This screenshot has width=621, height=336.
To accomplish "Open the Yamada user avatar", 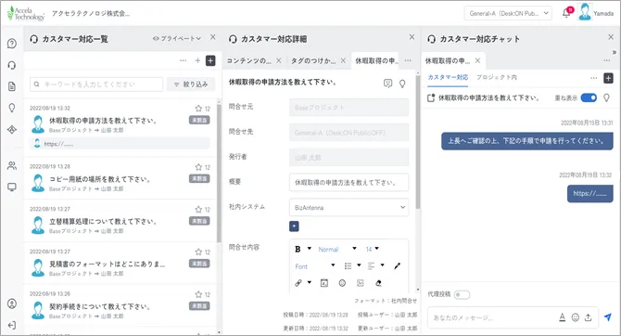I will [x=585, y=12].
